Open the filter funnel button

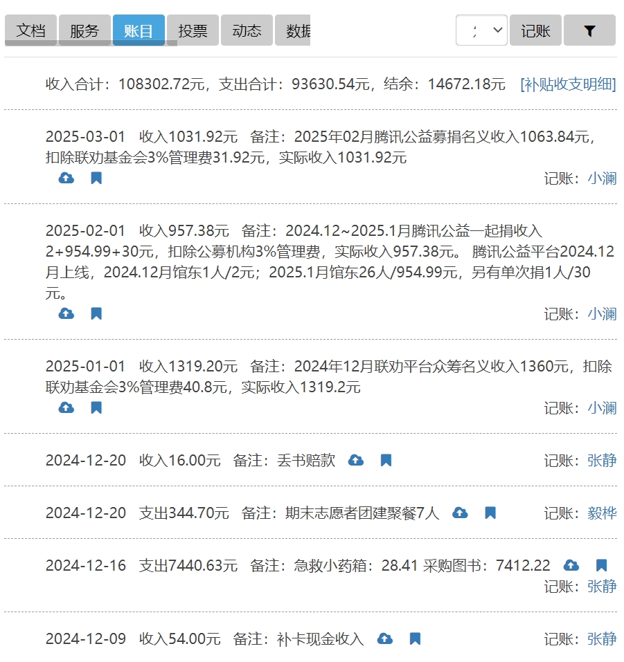pos(589,30)
